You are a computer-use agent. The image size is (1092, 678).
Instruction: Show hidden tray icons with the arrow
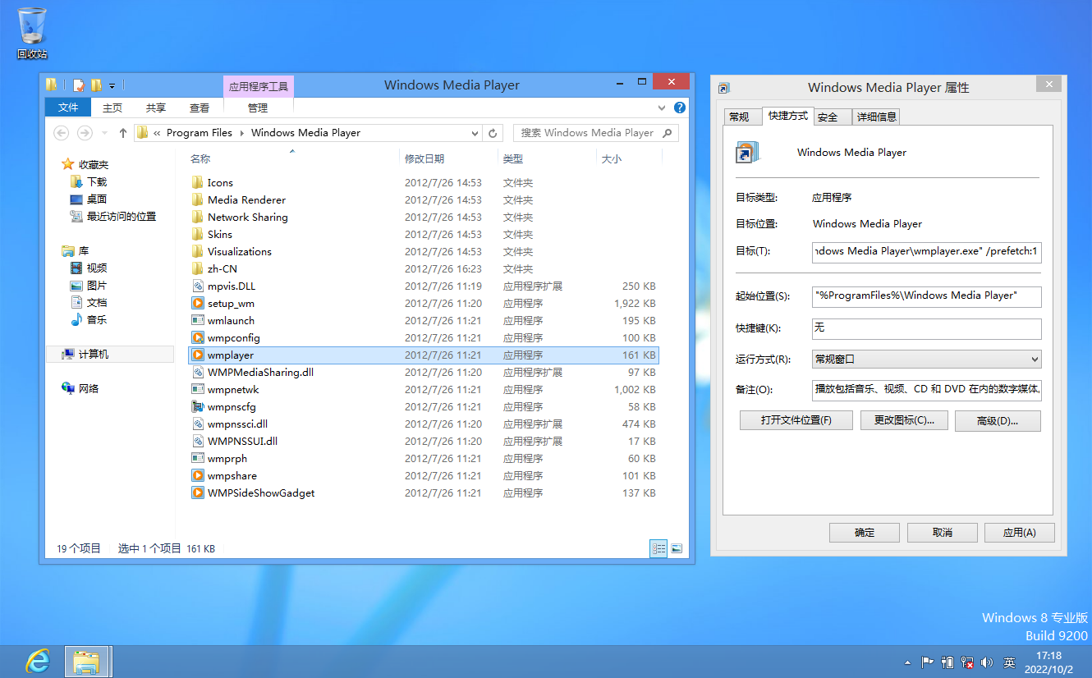(x=907, y=662)
